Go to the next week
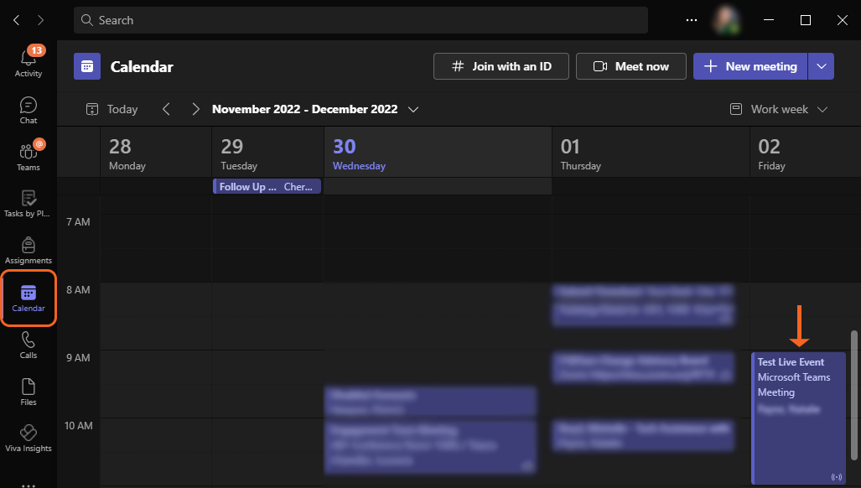 click(195, 109)
